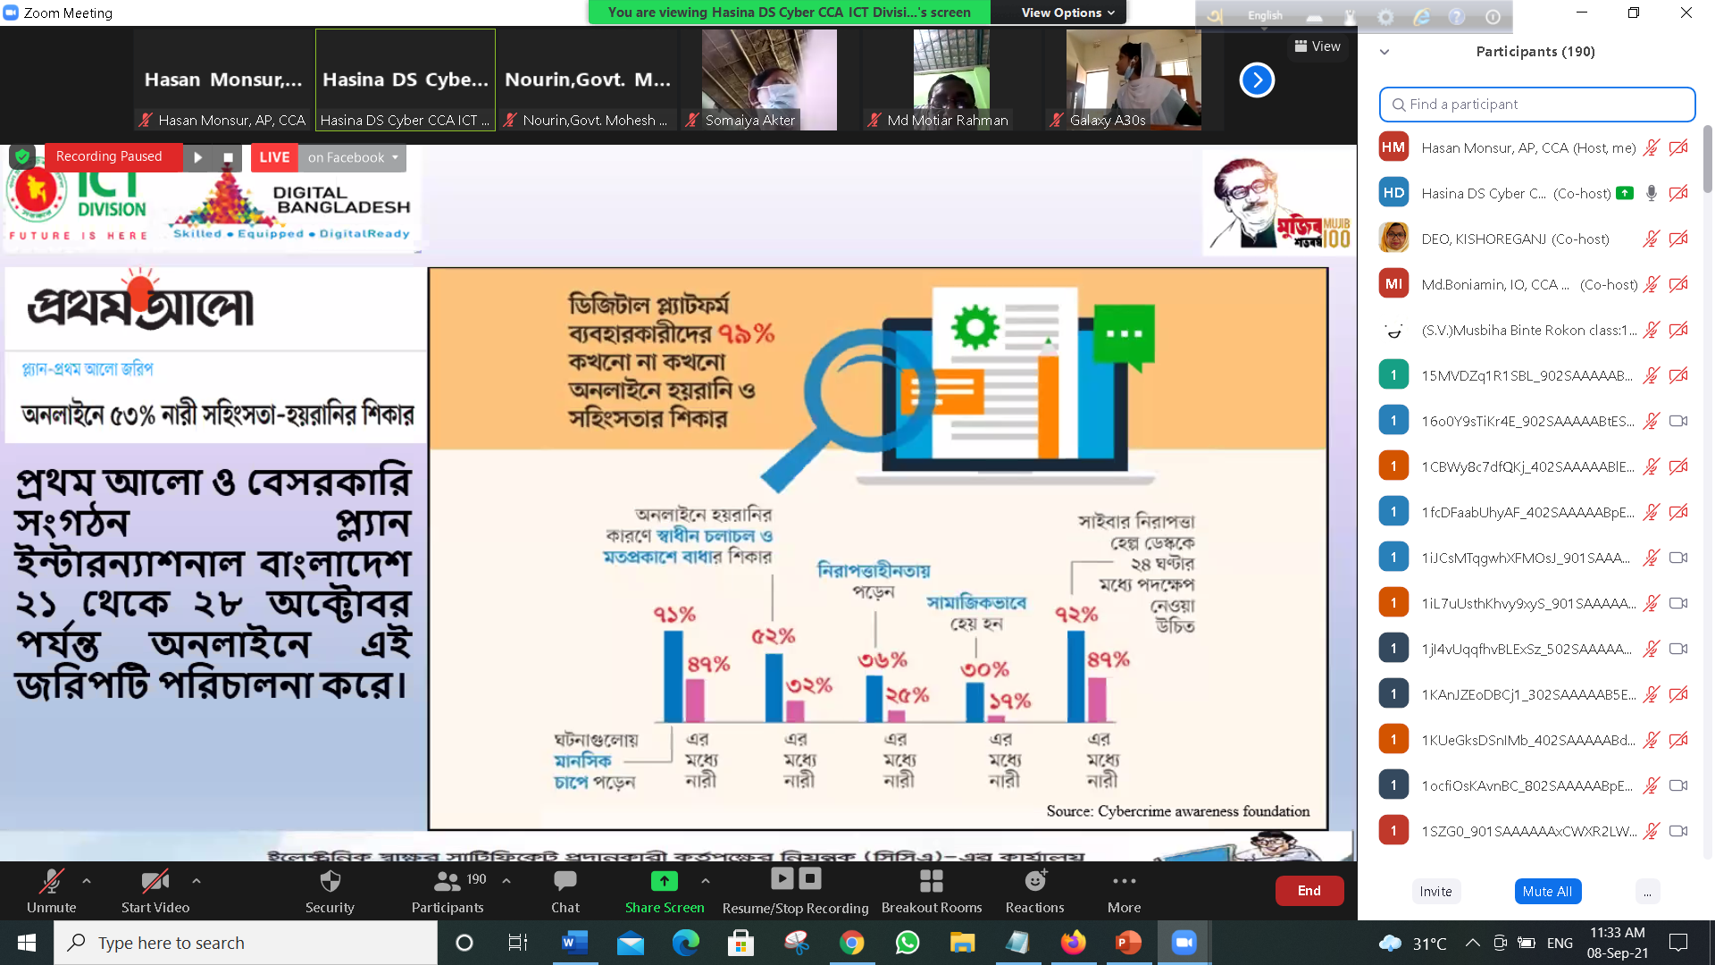This screenshot has width=1715, height=965.
Task: Open Breakout Rooms
Action: (932, 892)
